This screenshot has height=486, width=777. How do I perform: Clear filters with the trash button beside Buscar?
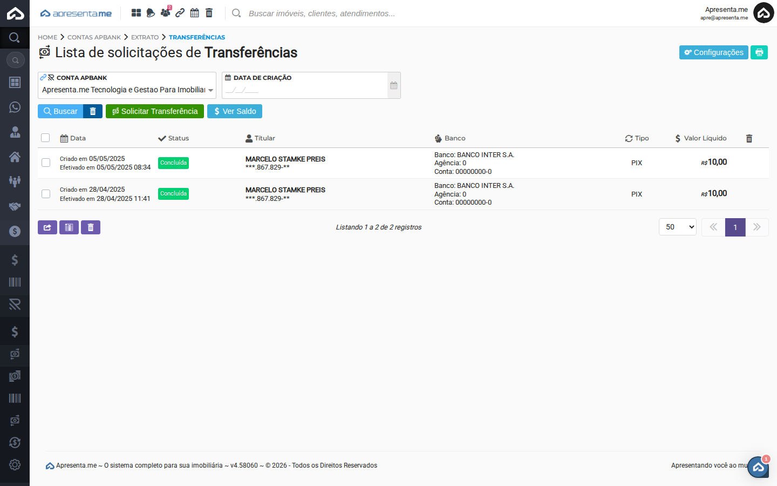click(93, 111)
